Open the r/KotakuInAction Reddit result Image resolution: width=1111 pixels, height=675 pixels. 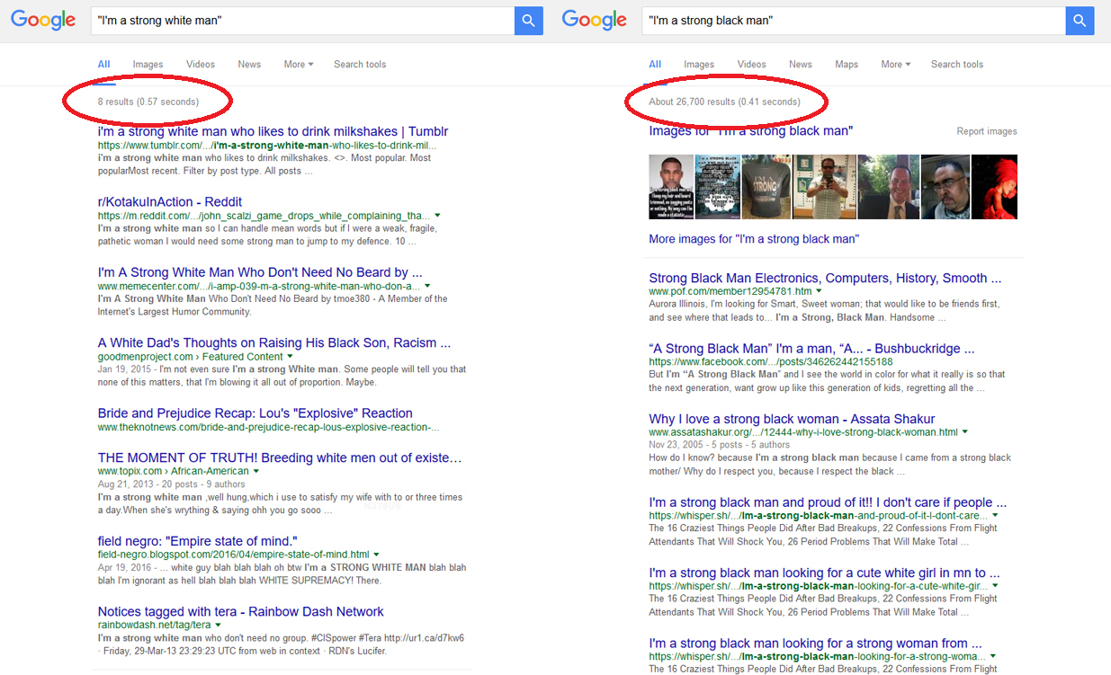[170, 202]
